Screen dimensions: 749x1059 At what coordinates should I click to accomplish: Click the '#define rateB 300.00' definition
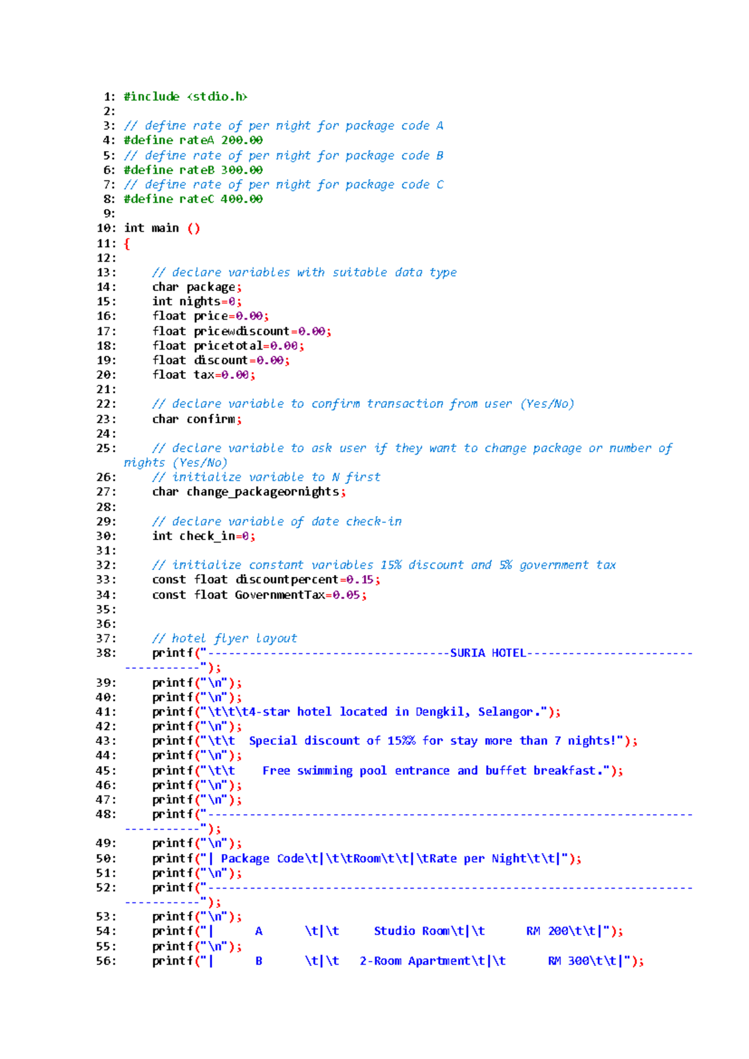click(193, 170)
